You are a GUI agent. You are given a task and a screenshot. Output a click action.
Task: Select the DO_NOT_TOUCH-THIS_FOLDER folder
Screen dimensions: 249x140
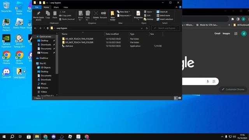(x=78, y=42)
